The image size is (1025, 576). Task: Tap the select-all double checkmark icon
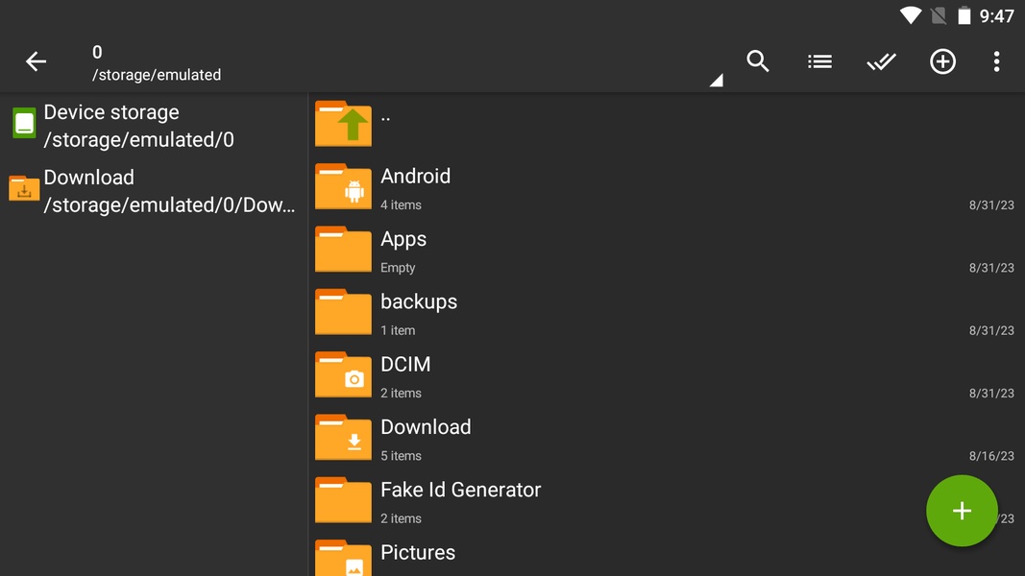881,61
